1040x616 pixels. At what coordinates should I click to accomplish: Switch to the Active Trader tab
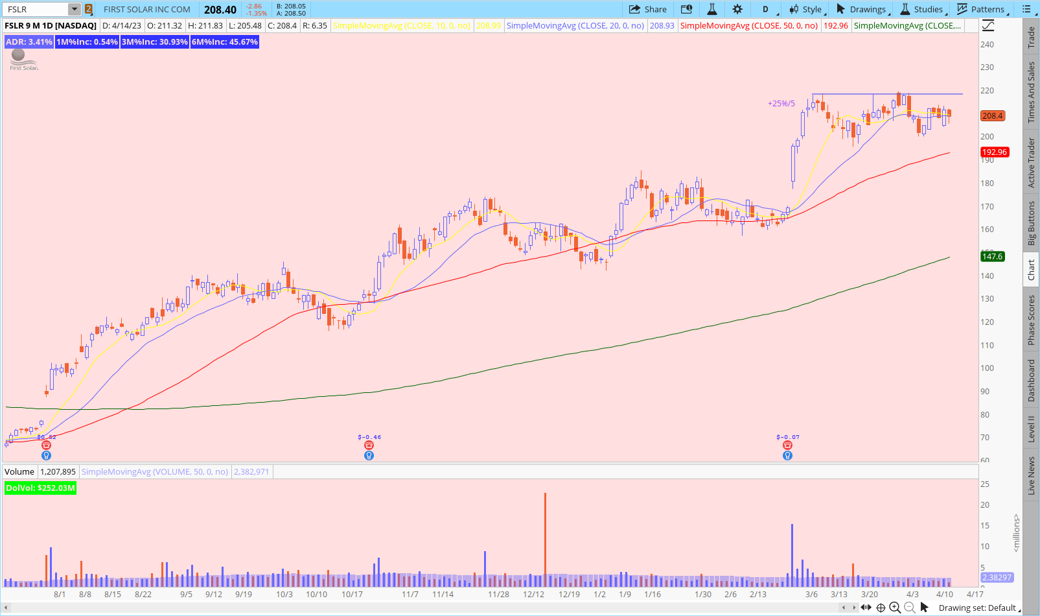click(x=1031, y=163)
